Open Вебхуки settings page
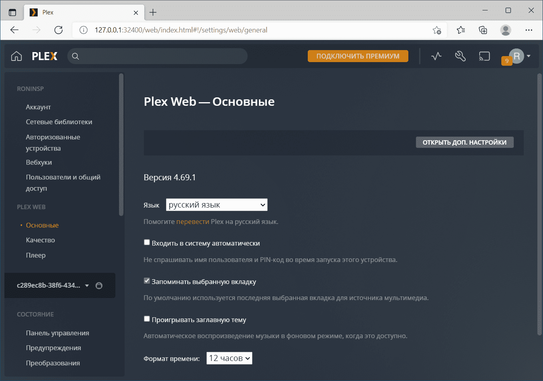Image resolution: width=543 pixels, height=381 pixels. 39,162
